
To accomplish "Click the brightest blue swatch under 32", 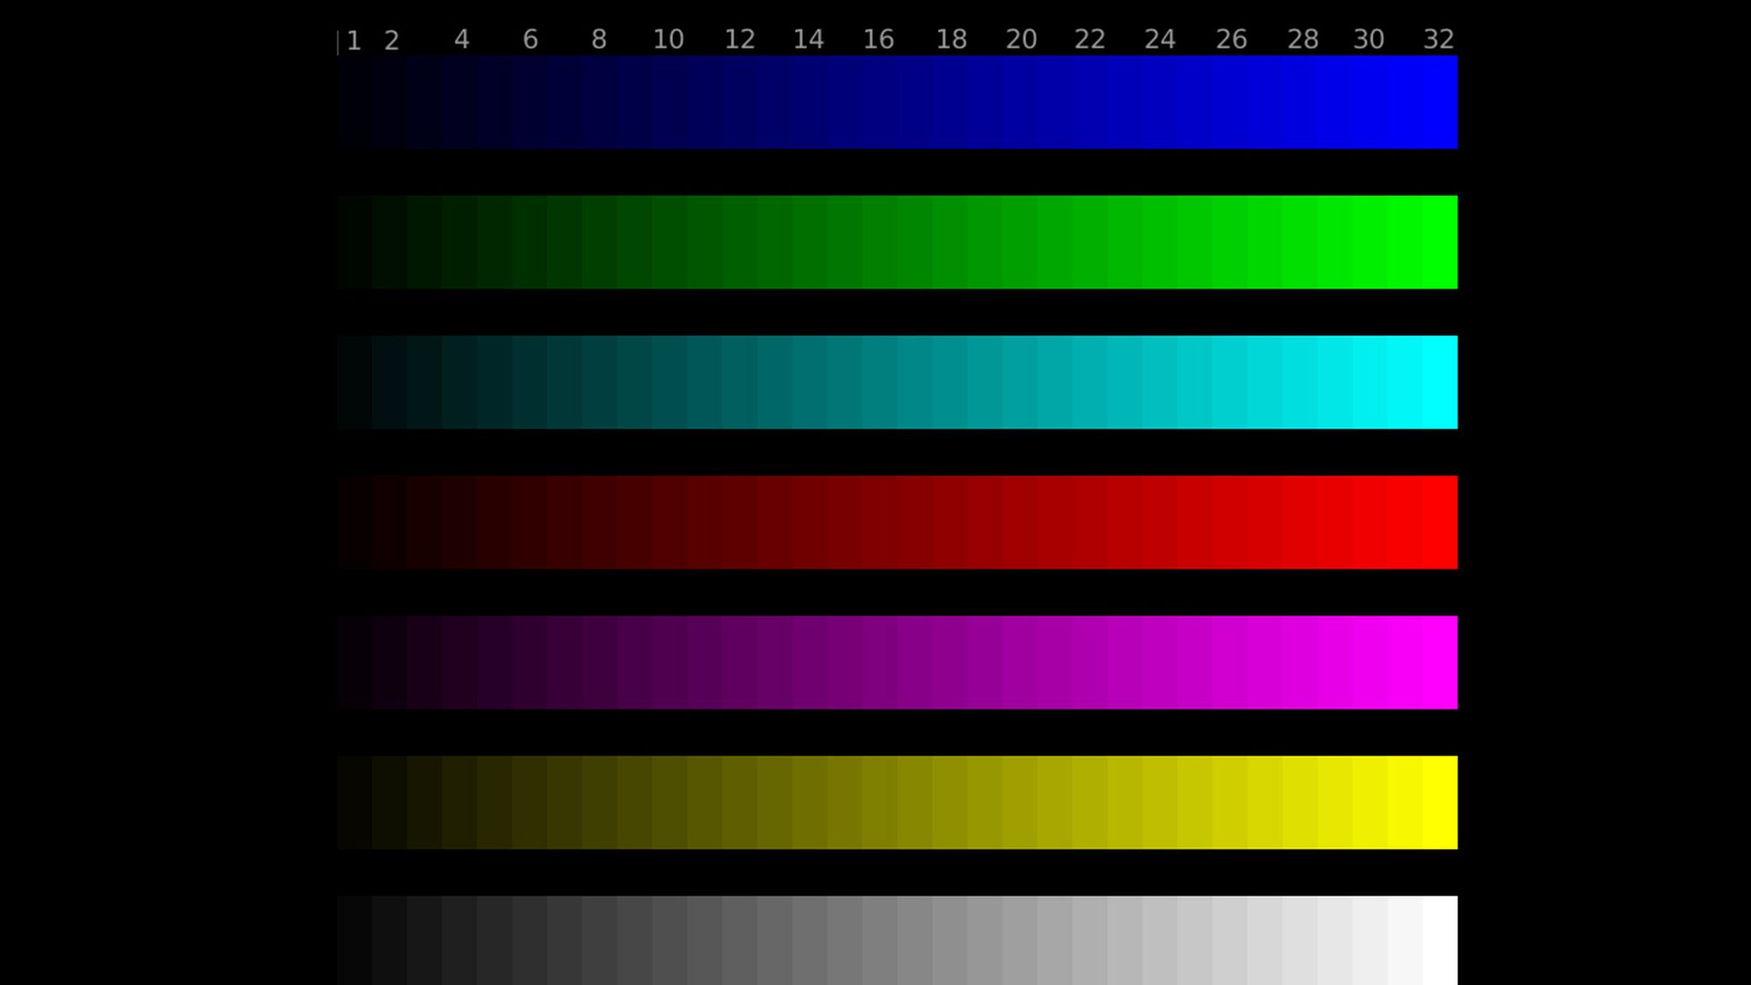I will [1440, 102].
